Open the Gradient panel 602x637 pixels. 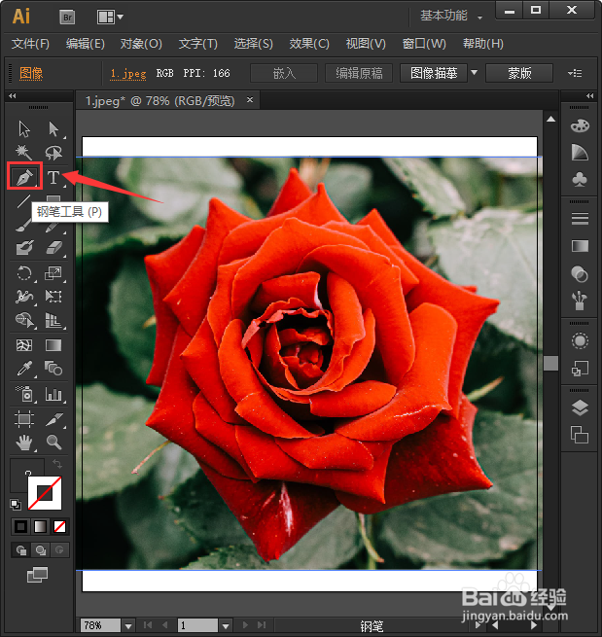[580, 246]
